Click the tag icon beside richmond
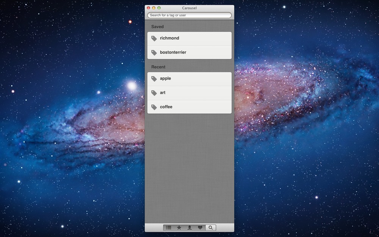Image resolution: width=379 pixels, height=237 pixels. pos(154,38)
